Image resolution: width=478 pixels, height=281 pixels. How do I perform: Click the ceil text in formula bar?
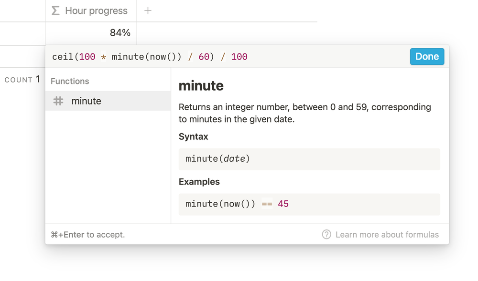(x=63, y=57)
